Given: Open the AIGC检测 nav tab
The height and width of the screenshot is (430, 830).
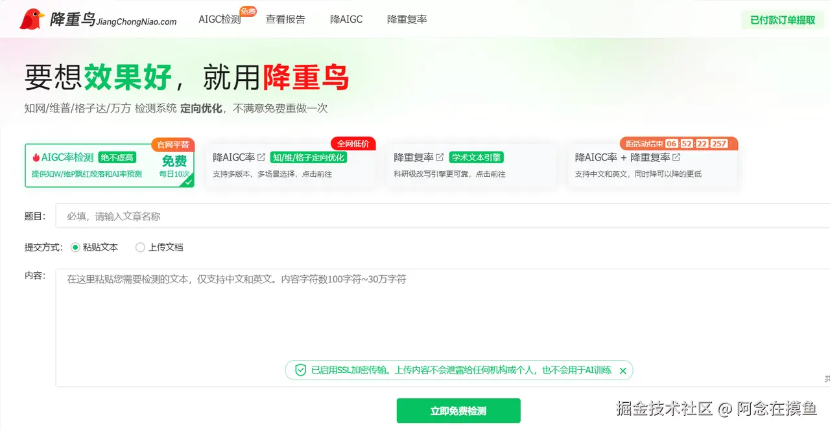Looking at the screenshot, I should pyautogui.click(x=219, y=19).
